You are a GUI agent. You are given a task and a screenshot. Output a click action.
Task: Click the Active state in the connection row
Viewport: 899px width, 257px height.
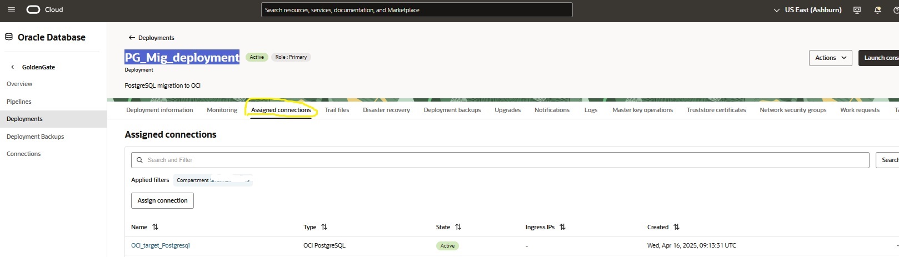coord(447,245)
